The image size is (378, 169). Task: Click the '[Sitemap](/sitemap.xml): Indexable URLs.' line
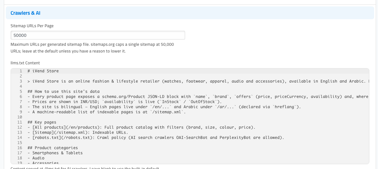tap(78, 133)
